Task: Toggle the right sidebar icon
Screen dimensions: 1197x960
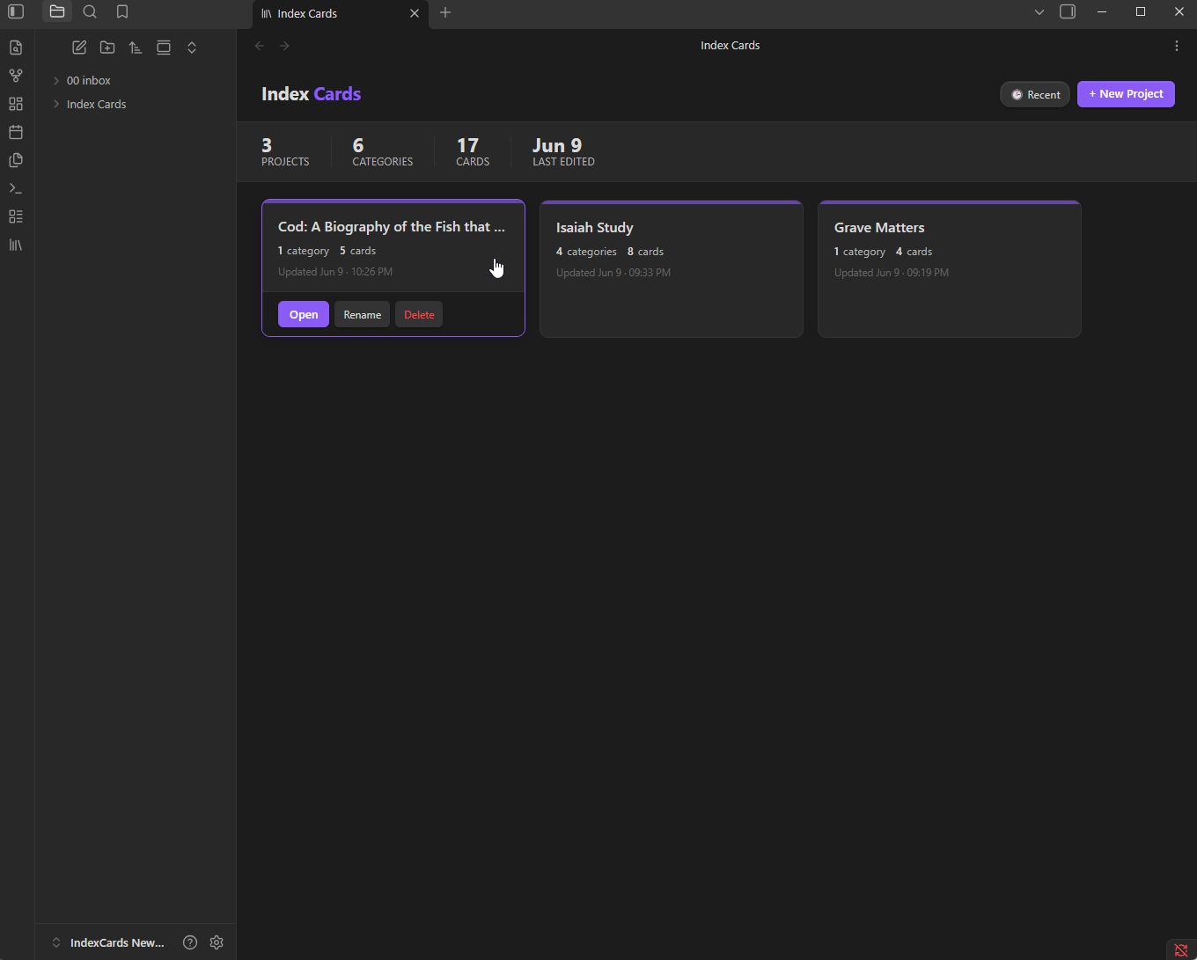Action: click(x=1068, y=12)
